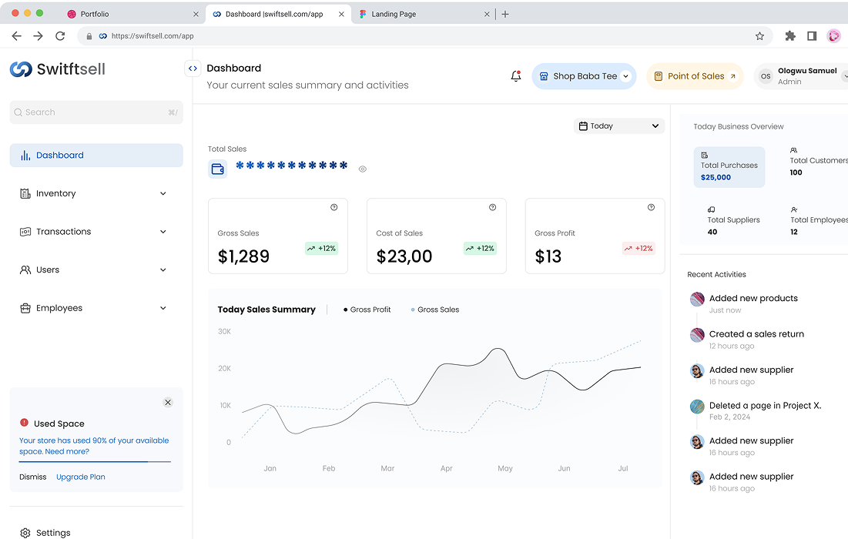The height and width of the screenshot is (539, 848).
Task: Click the Total Suppliers icon
Action: (711, 209)
